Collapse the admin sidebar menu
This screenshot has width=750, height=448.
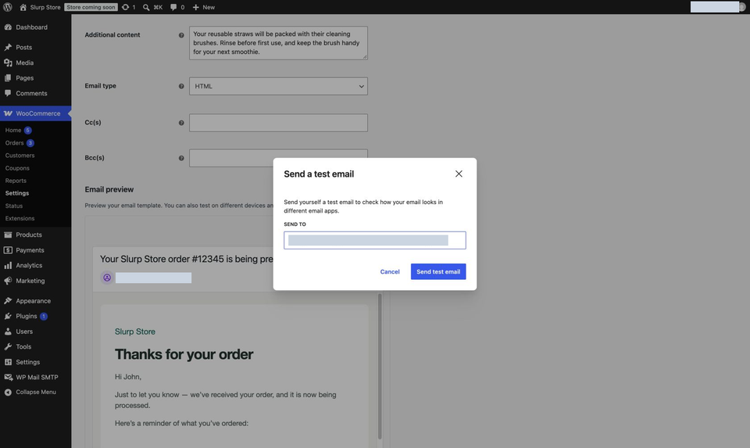click(30, 392)
